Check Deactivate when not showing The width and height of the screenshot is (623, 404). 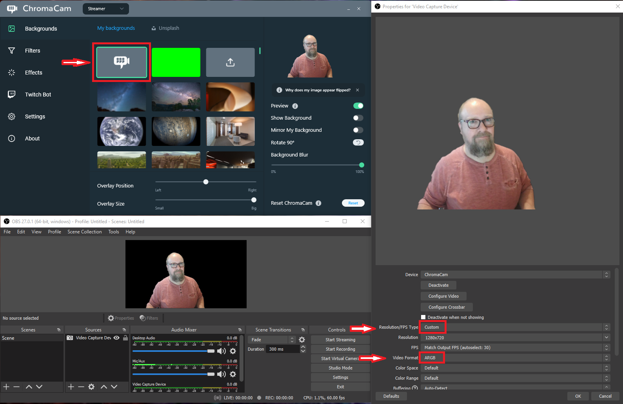click(423, 317)
